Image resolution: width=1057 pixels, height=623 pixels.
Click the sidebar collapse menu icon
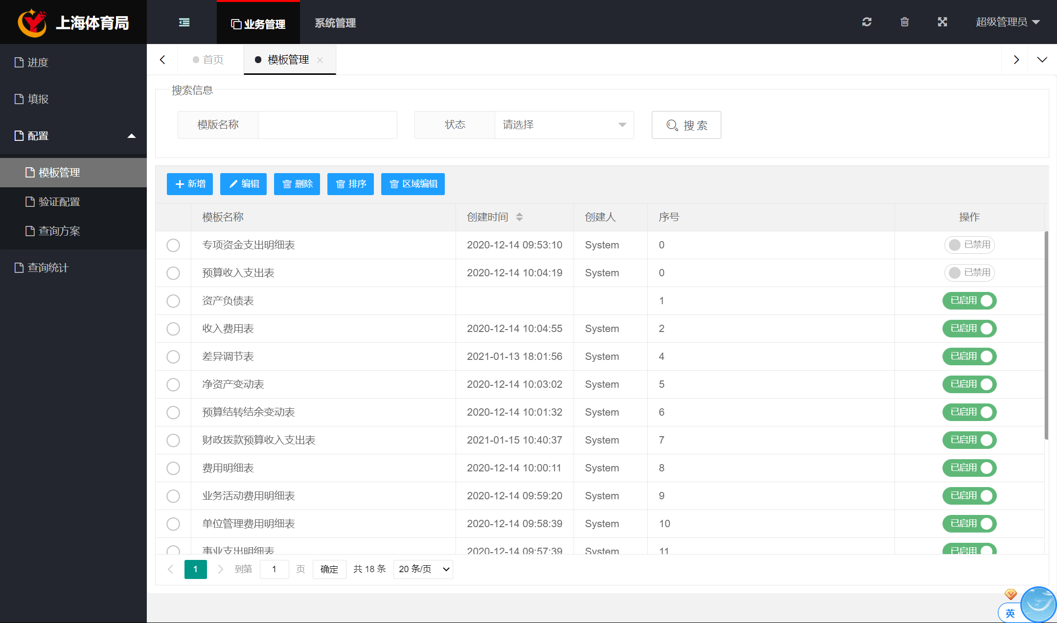(184, 22)
